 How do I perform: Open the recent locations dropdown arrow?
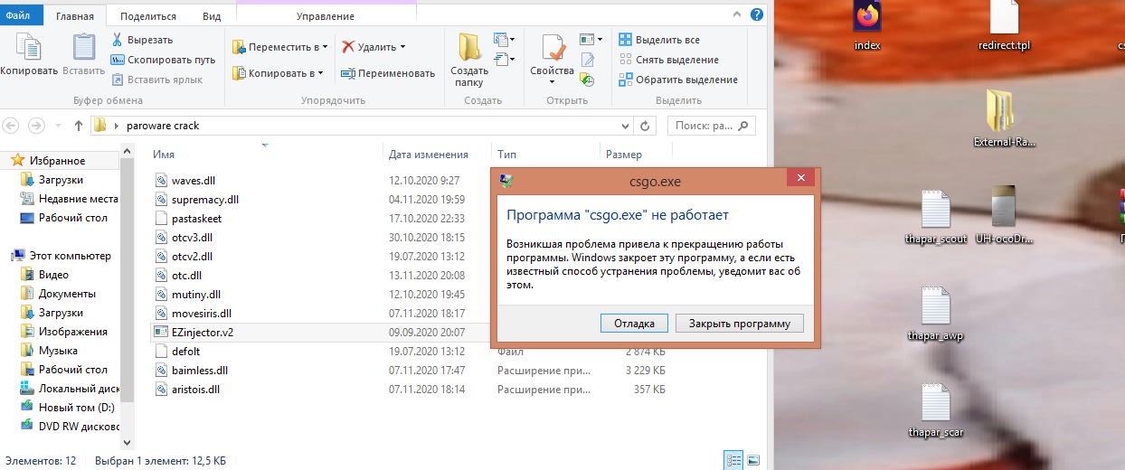point(59,126)
